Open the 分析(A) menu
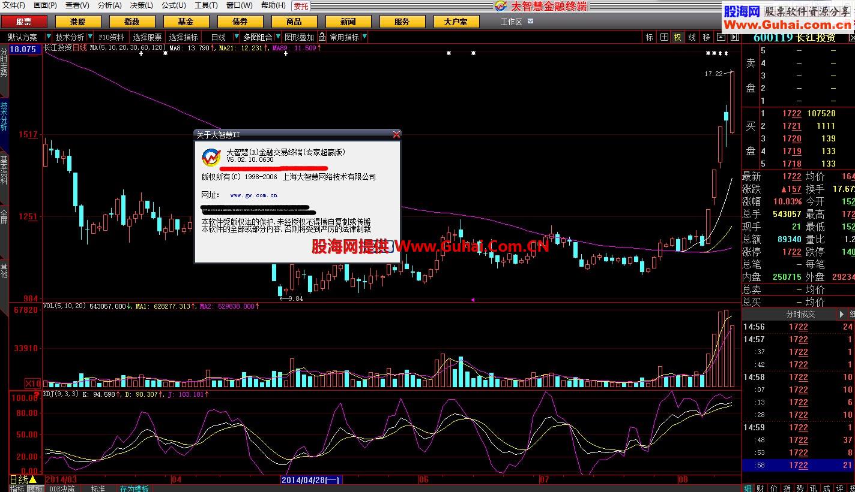The height and width of the screenshot is (492, 855). click(x=109, y=5)
